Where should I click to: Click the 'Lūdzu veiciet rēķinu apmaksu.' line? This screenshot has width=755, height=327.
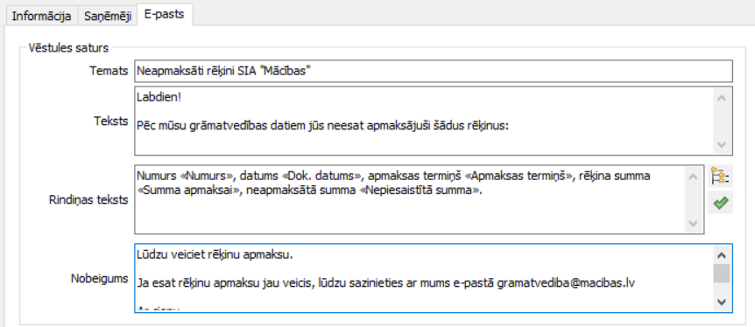tap(215, 255)
